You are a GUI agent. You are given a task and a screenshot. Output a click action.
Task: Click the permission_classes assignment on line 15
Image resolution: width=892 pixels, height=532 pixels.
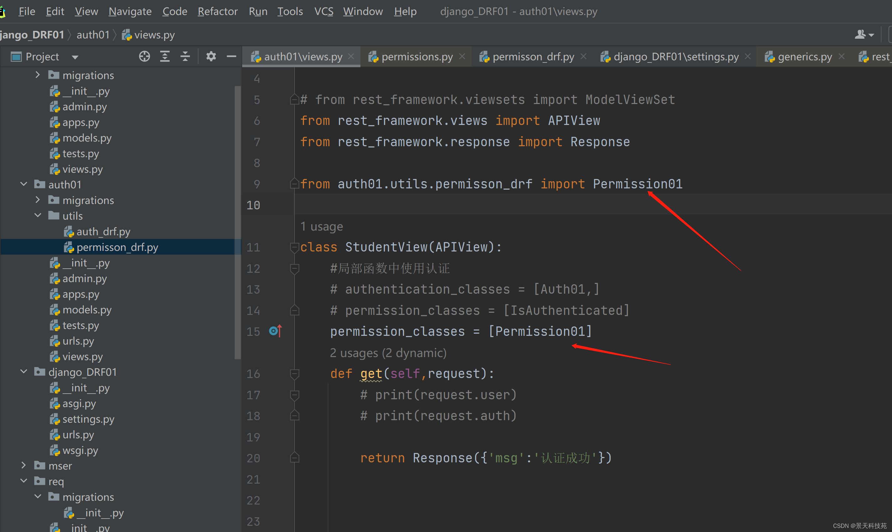(461, 332)
